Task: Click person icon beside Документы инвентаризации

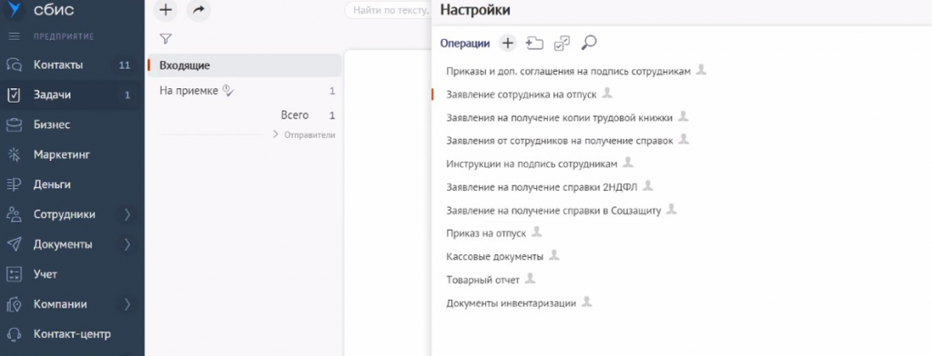Action: coord(587,302)
